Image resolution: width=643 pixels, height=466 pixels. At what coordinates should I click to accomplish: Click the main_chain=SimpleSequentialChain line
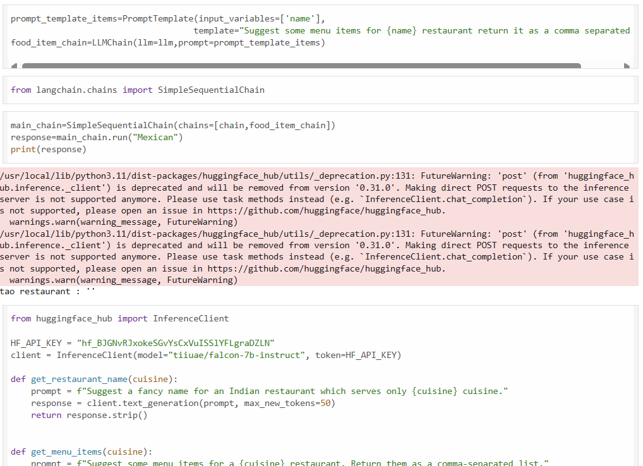pos(172,126)
